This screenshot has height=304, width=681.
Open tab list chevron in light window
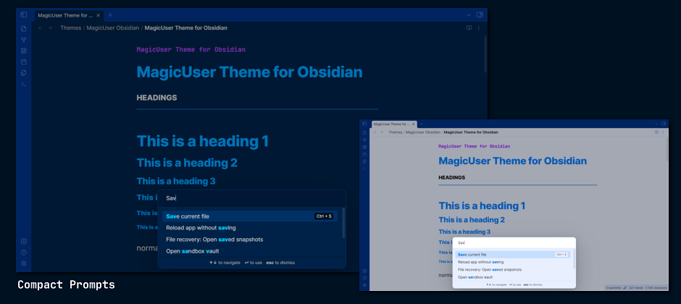pyautogui.click(x=656, y=124)
